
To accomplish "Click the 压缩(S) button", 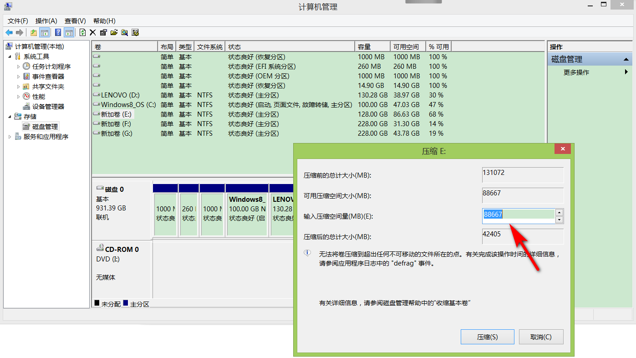I will click(x=488, y=337).
